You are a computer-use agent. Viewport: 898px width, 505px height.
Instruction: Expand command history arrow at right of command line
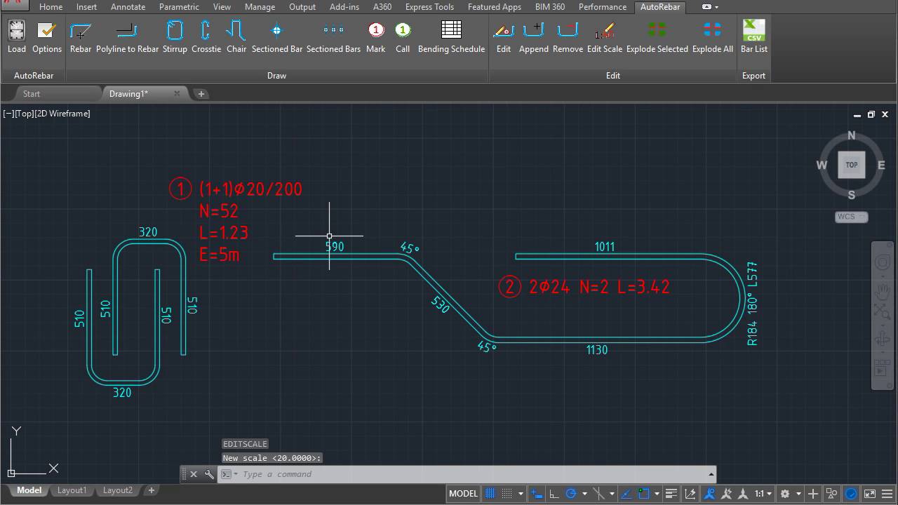[x=711, y=474]
